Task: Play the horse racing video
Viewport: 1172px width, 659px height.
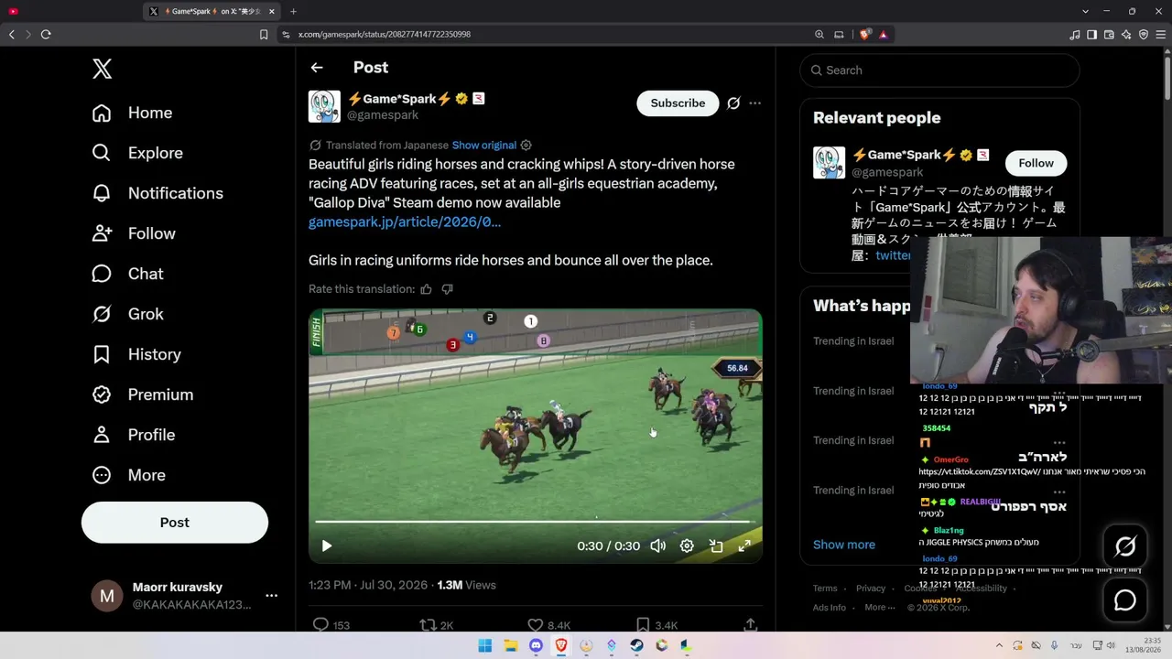Action: [327, 546]
